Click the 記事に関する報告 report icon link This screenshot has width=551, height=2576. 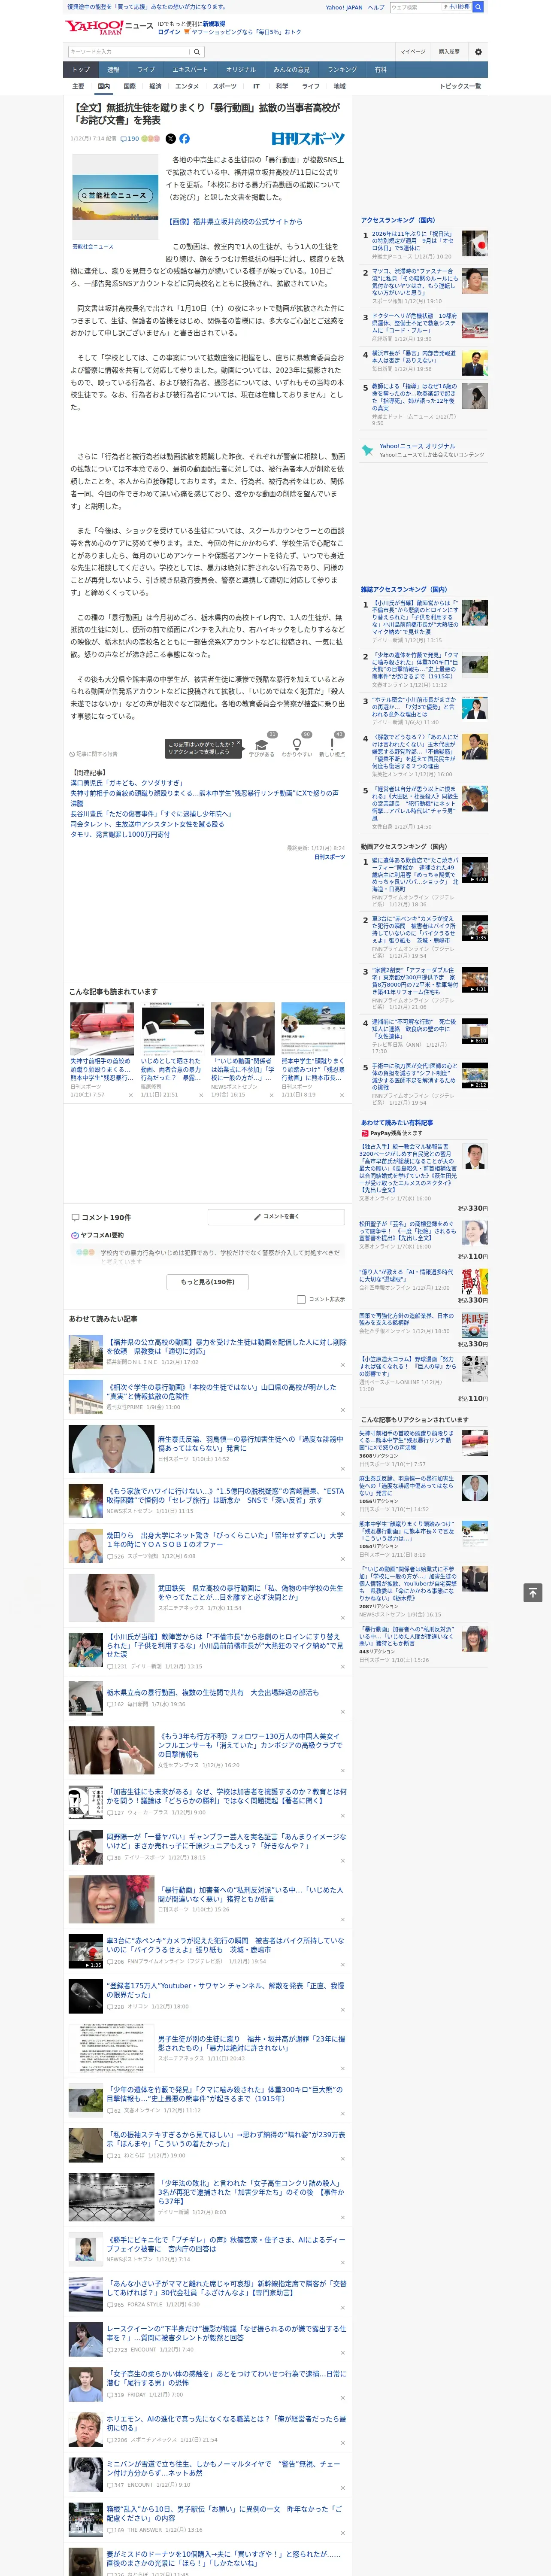[x=93, y=754]
